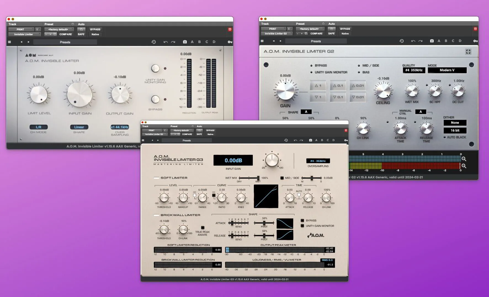Viewport: 489px width, 297px height.
Task: Click the fullscreen expand icon on Invisible Limiter G2
Action: point(468,52)
